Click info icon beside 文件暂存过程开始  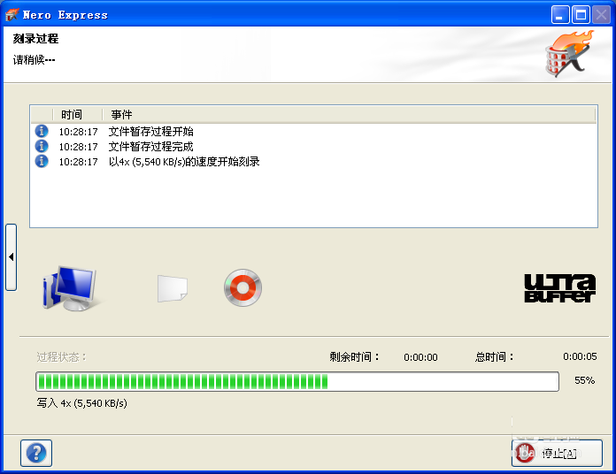(41, 131)
